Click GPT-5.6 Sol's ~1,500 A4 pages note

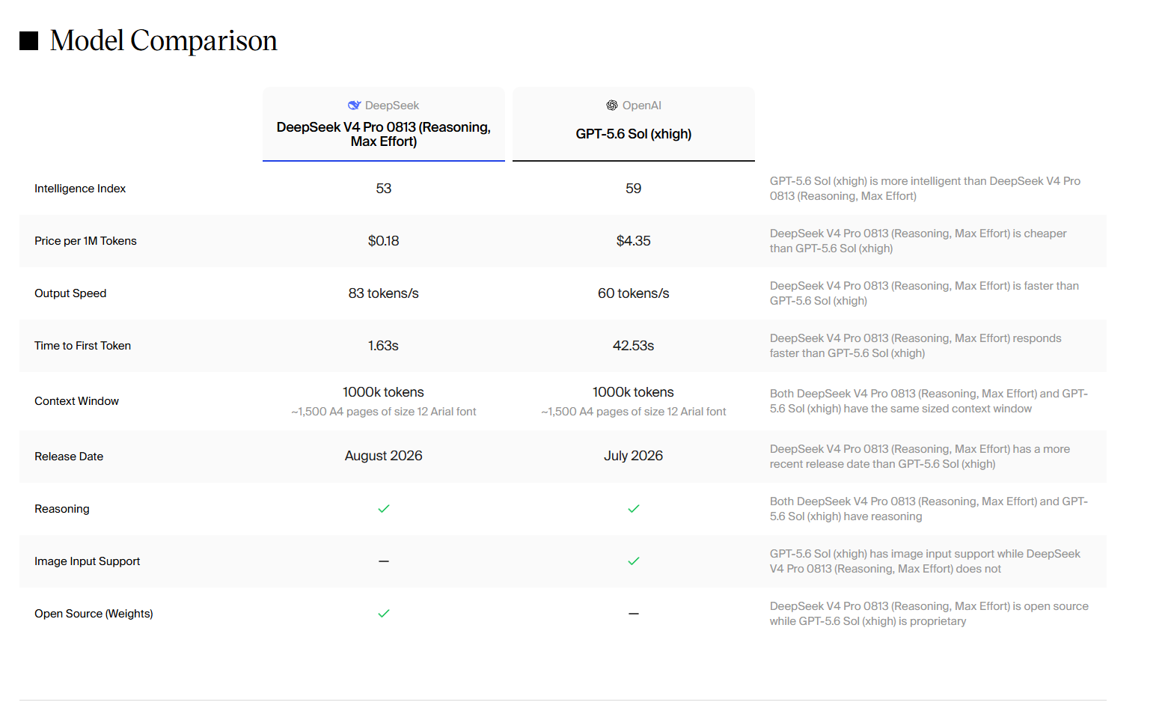[634, 412]
